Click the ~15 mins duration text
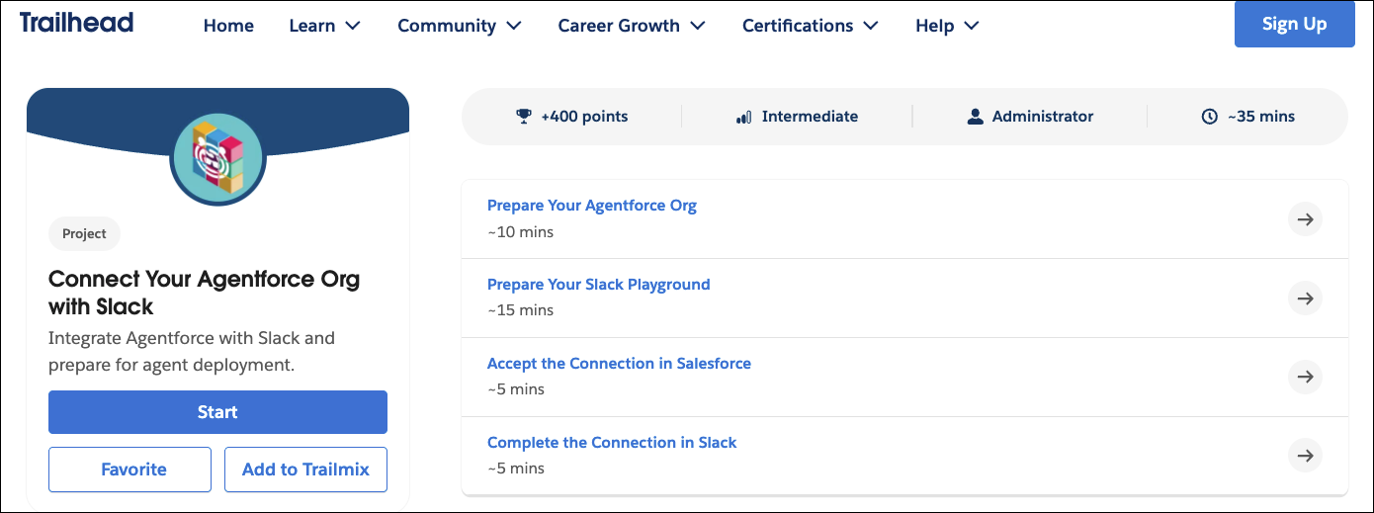1374x513 pixels. click(521, 310)
